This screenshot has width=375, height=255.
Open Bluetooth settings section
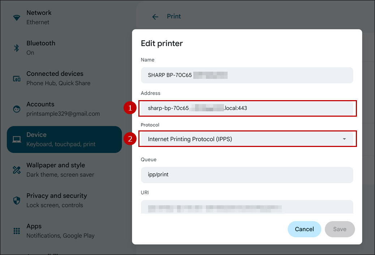pos(64,48)
